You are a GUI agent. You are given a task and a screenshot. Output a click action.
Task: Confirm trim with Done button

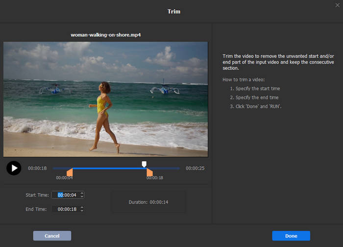point(291,236)
